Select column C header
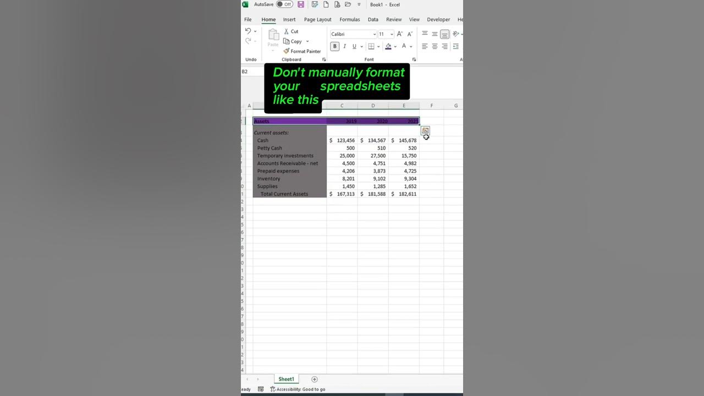The height and width of the screenshot is (396, 704). [x=342, y=106]
